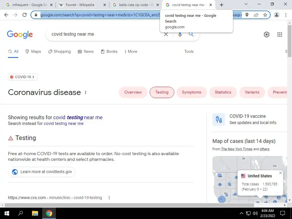Click the Google logo

20,35
